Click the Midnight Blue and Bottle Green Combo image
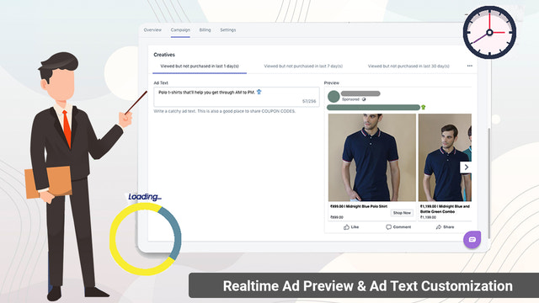Image resolution: width=539 pixels, height=303 pixels. (x=445, y=157)
